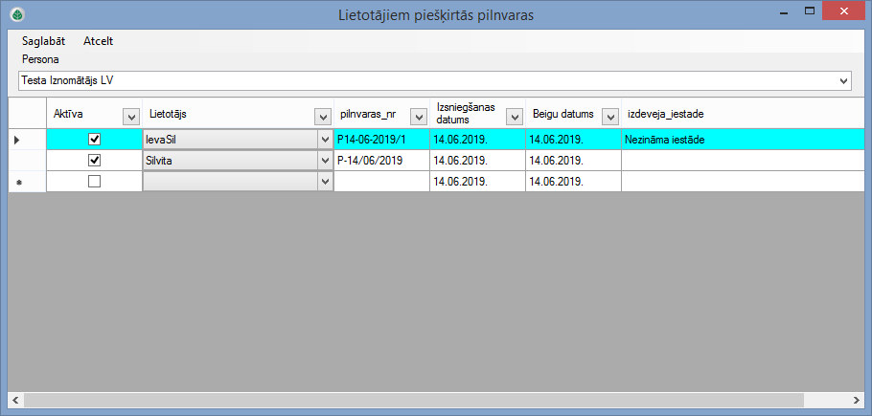Click Saglabāt in the menu bar

tap(43, 41)
